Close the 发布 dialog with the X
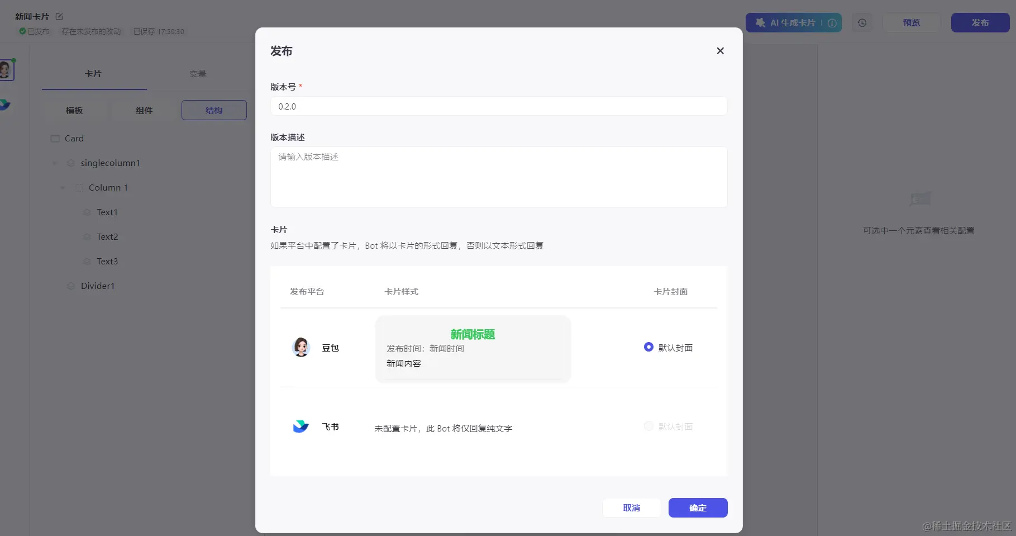The image size is (1016, 536). [x=720, y=51]
